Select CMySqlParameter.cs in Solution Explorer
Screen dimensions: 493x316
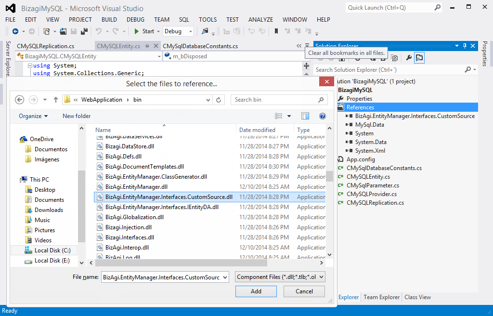coord(373,185)
